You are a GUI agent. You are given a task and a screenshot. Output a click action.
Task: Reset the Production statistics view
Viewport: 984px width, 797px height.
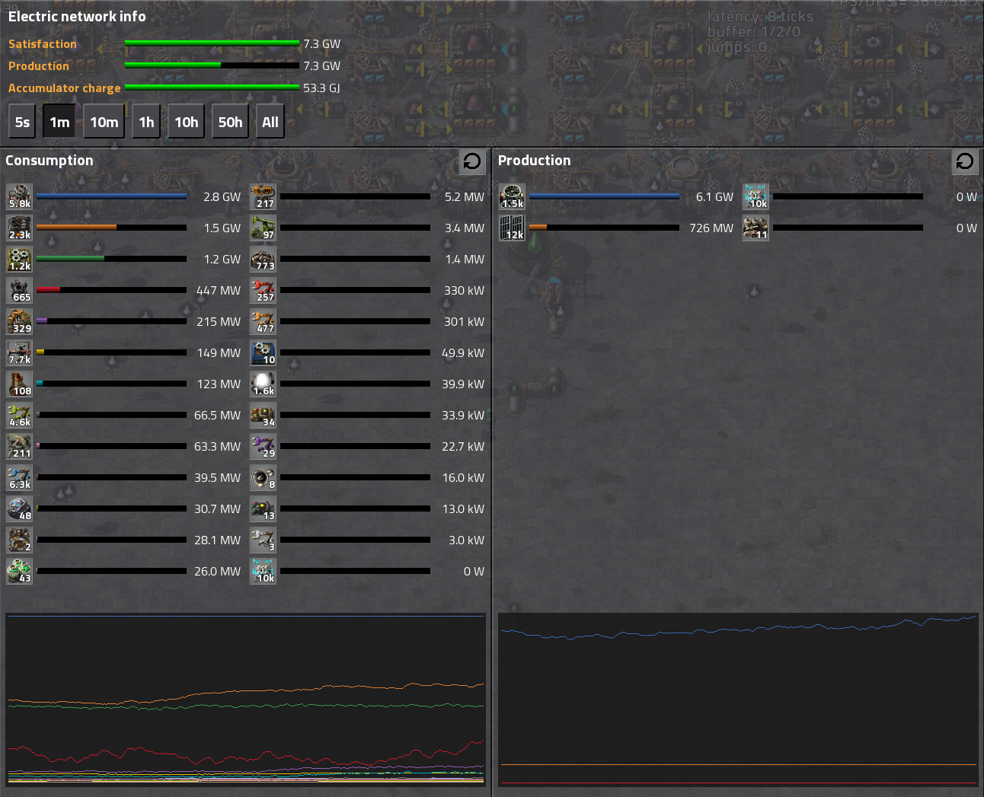coord(965,161)
